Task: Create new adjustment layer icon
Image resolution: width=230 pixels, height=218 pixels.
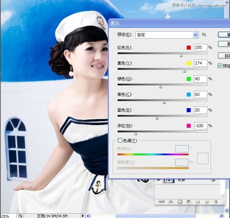Action: click(189, 202)
